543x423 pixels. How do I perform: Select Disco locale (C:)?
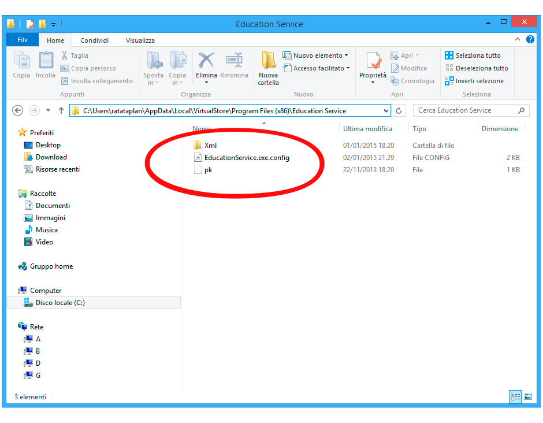pos(94,302)
